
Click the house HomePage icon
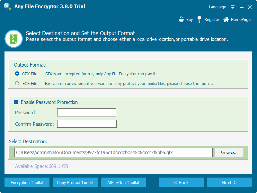[x=226, y=19]
